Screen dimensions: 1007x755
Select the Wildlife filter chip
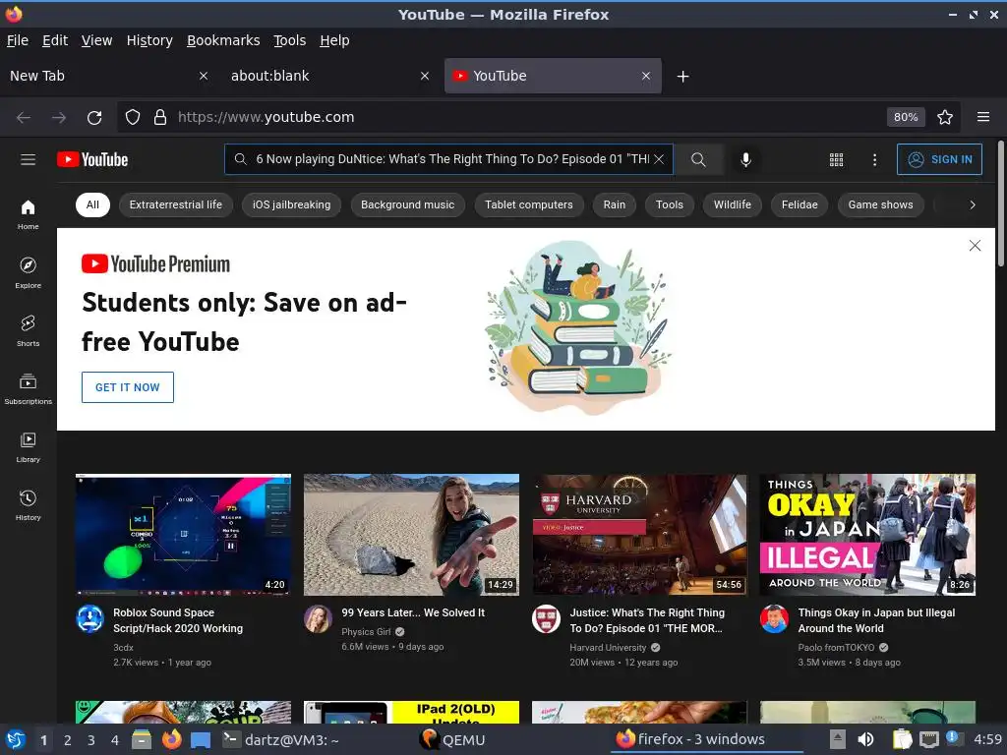732,204
